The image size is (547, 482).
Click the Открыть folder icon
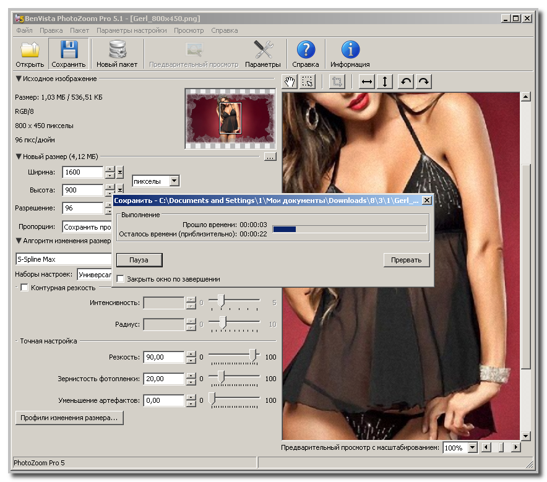[30, 50]
